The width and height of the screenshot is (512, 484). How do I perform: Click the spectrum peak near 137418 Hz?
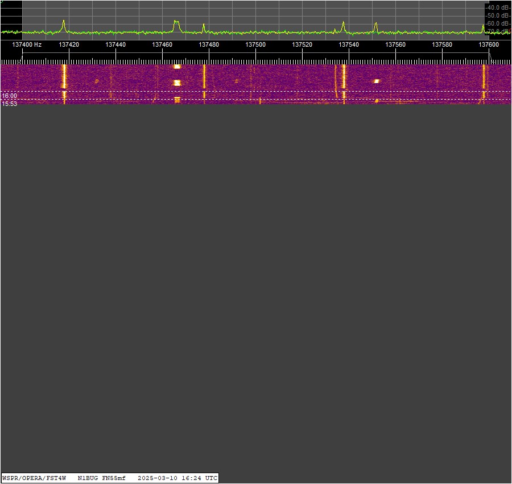[x=64, y=24]
